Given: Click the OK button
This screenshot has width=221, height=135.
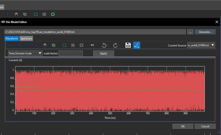Looking at the screenshot, I should 182,126.
